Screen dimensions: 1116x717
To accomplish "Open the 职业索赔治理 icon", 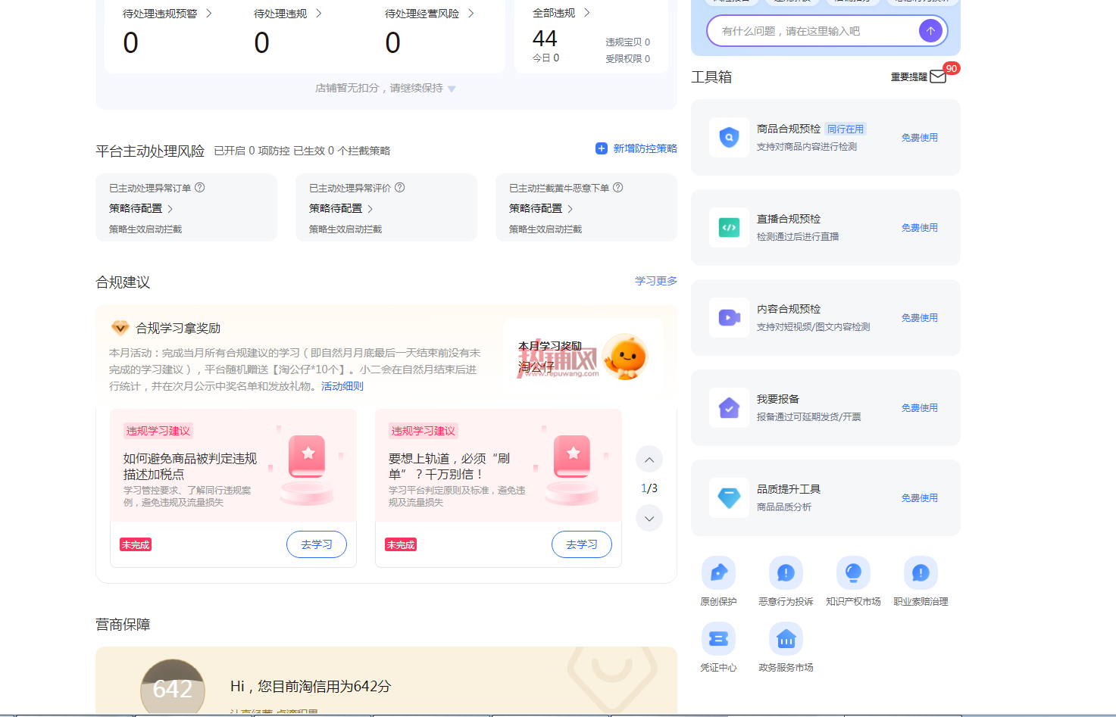I will 921,572.
